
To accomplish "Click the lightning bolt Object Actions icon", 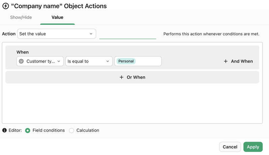I will [6, 6].
